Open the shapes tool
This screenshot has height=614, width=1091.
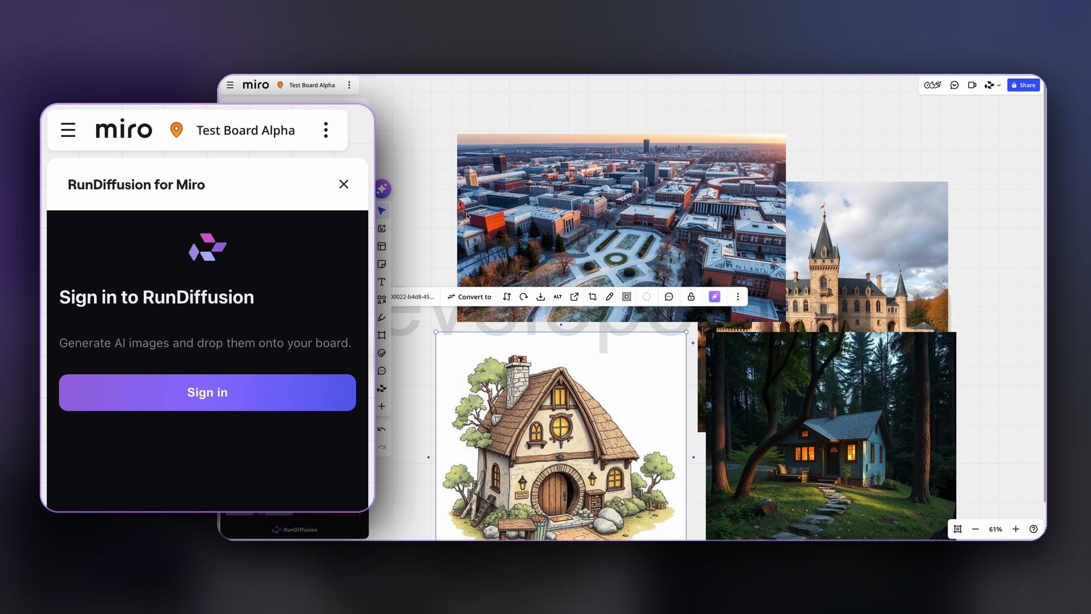(x=382, y=300)
